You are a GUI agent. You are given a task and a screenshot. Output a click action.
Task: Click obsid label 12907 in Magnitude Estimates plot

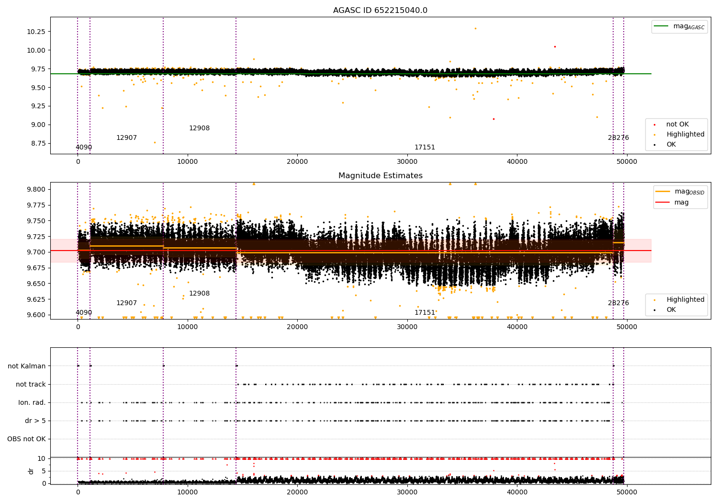[126, 303]
